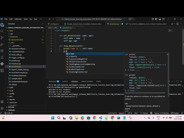Close the print documentation popup
Image resolution: width=184 pixels, height=138 pixels.
[x=167, y=54]
